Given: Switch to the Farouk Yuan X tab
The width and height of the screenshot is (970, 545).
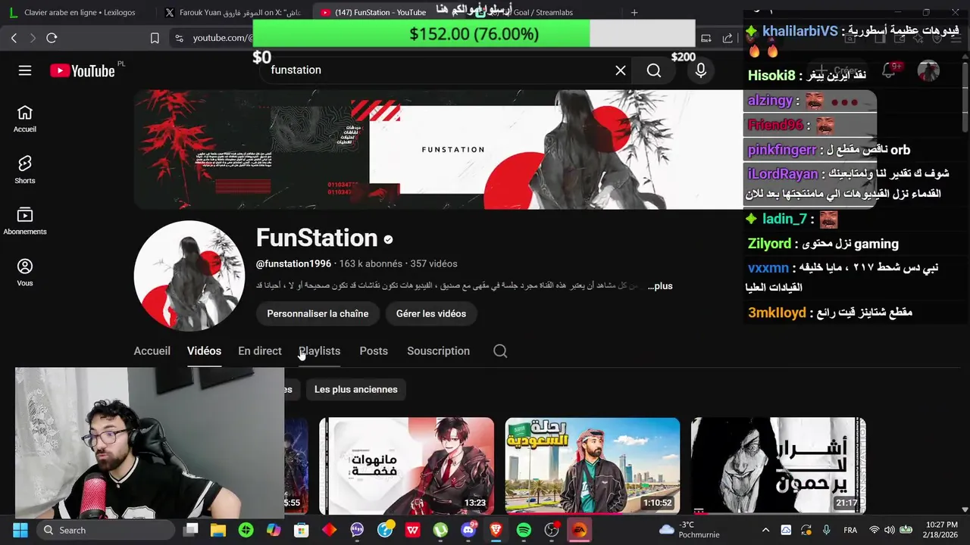Looking at the screenshot, I should pos(233,12).
